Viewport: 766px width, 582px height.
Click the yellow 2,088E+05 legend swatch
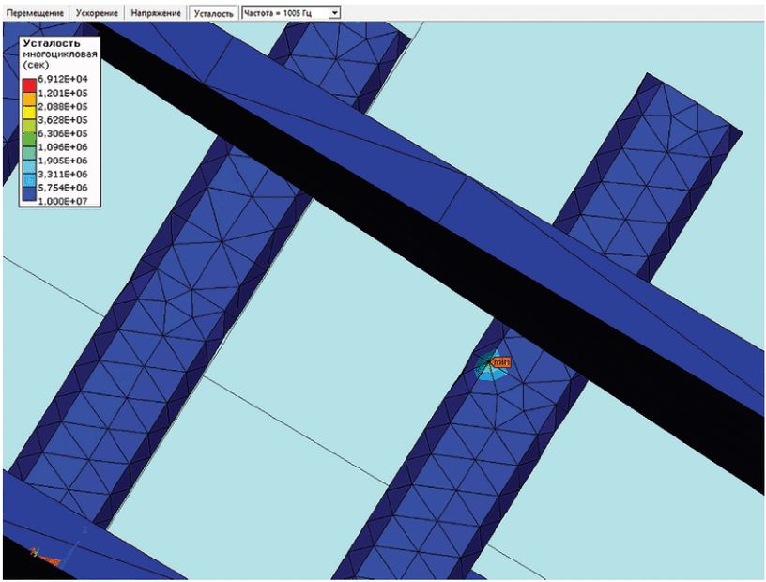click(29, 111)
